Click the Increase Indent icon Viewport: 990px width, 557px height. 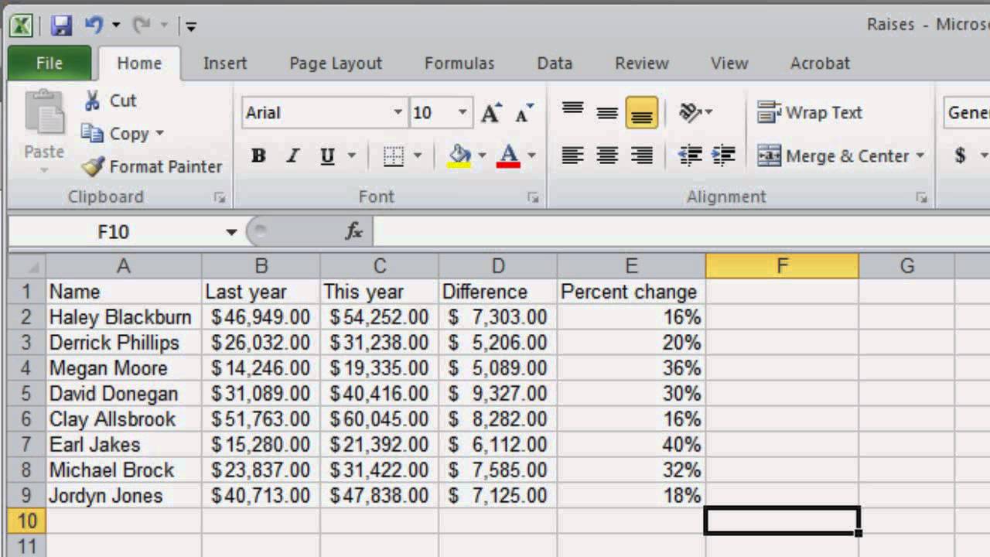click(723, 155)
